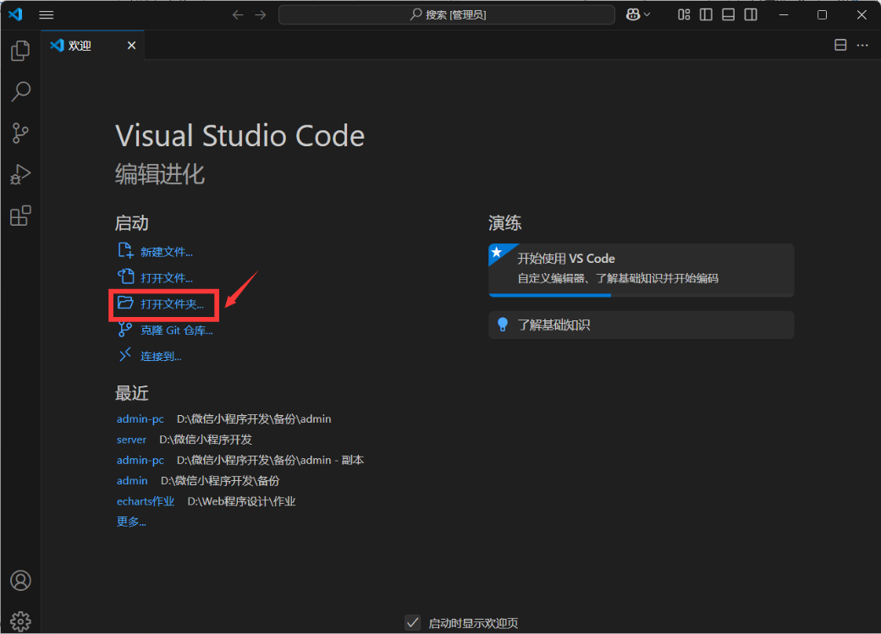Open the editor More Actions ellipsis
Screen dimensions: 881x634
point(862,46)
